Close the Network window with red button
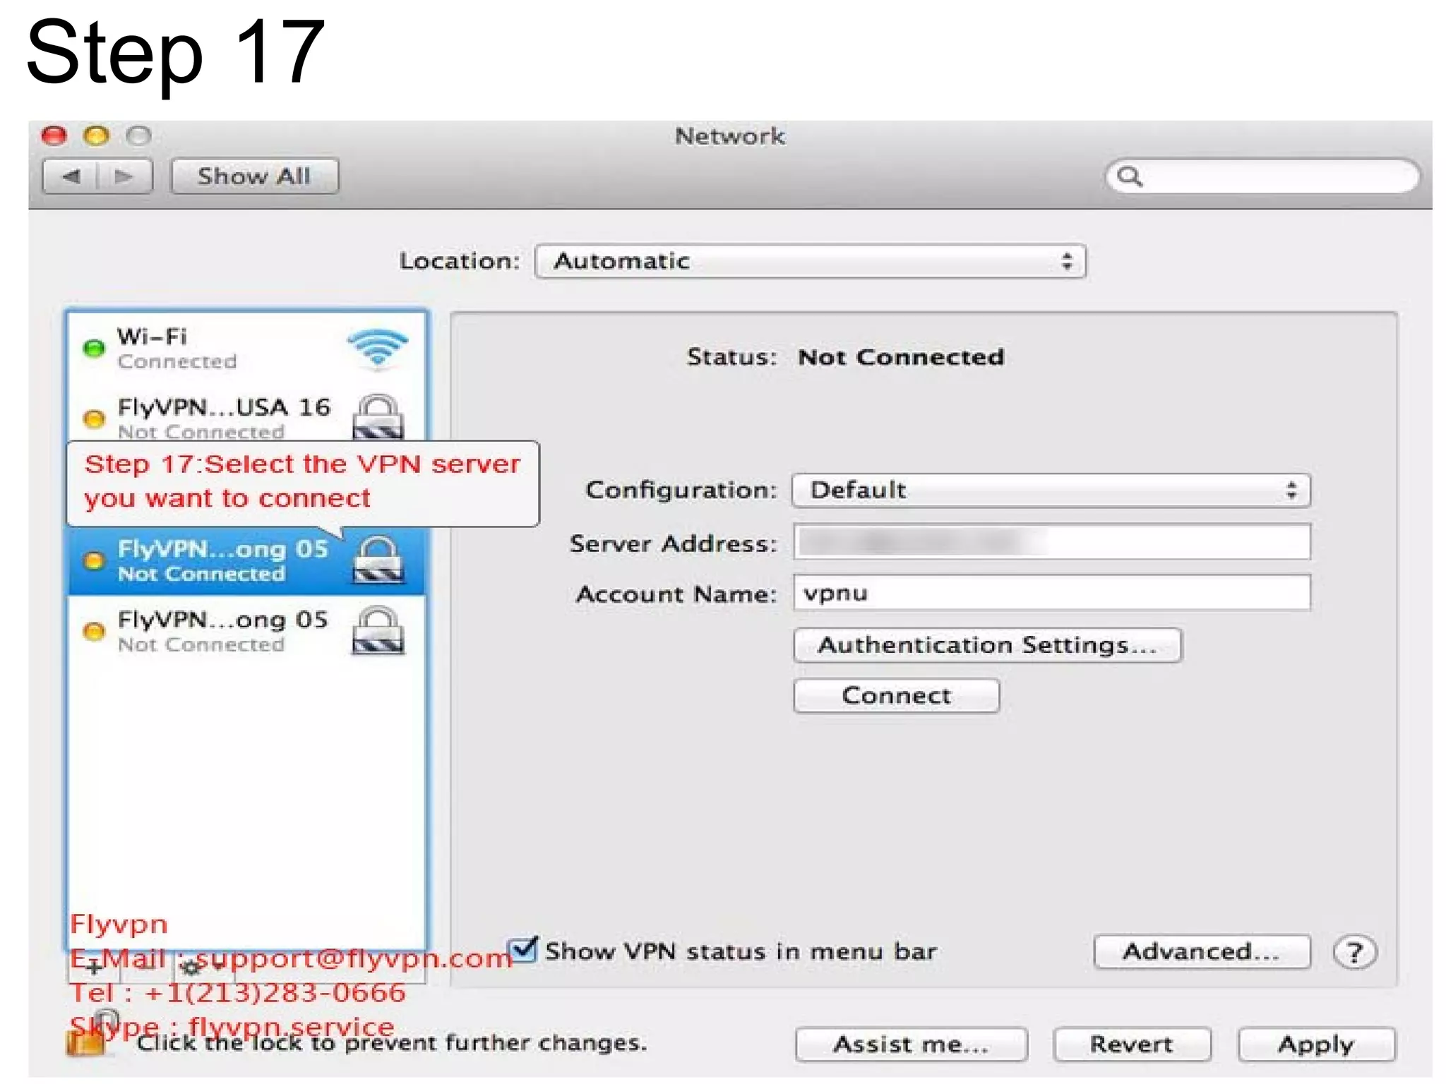 pyautogui.click(x=54, y=135)
